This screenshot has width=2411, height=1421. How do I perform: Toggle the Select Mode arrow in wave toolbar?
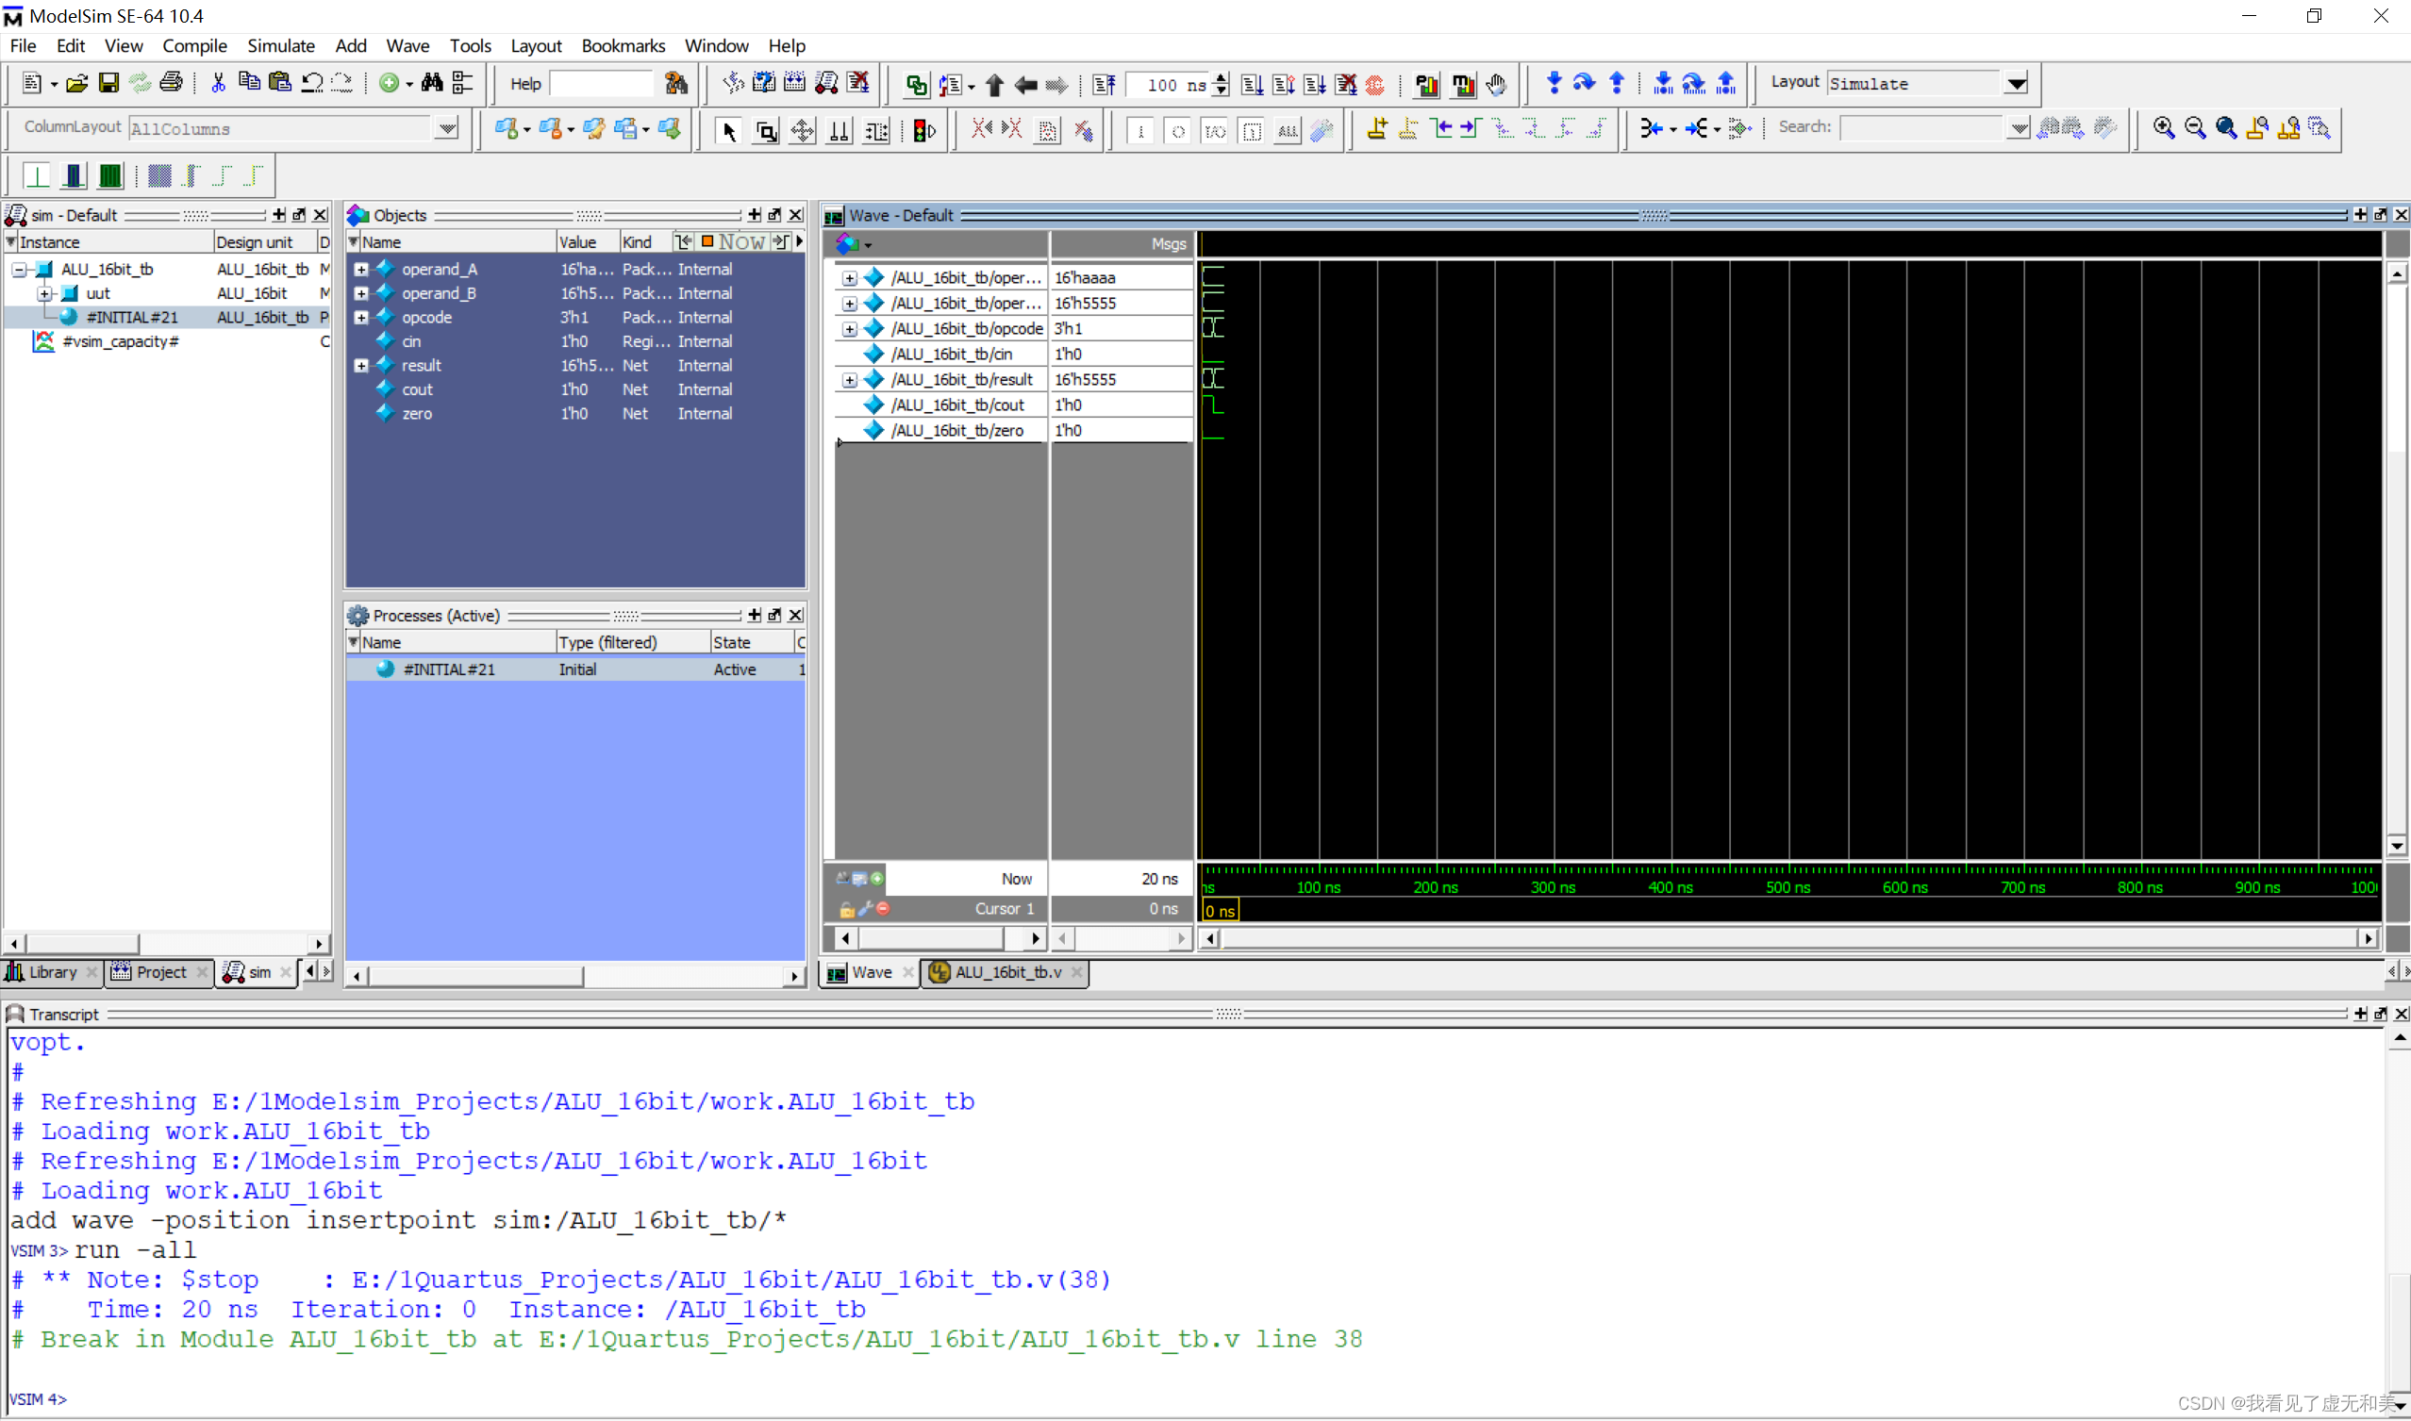(x=728, y=131)
